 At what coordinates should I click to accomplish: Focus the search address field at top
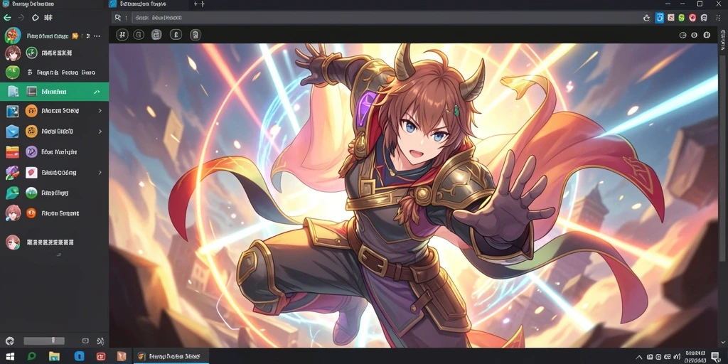tap(385, 18)
